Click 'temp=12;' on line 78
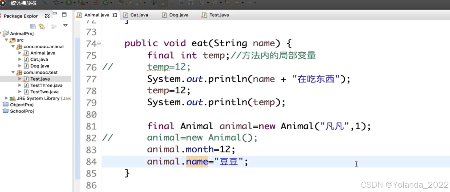Image resolution: width=450 pixels, height=192 pixels. pos(169,91)
